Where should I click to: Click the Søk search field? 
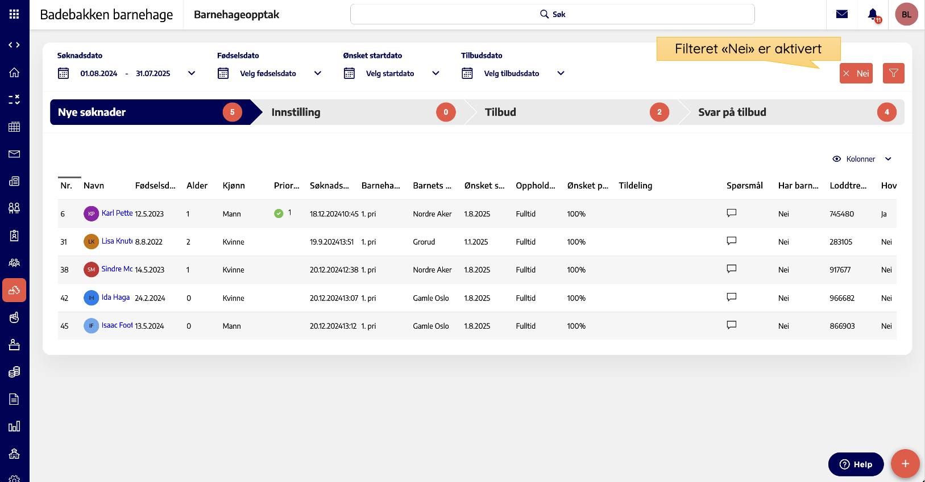click(x=552, y=14)
